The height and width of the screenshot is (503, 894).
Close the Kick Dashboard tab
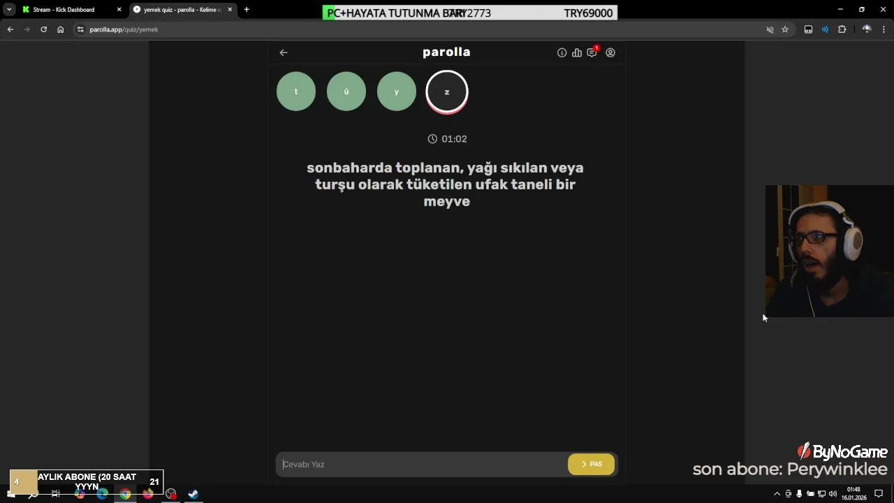coord(119,10)
